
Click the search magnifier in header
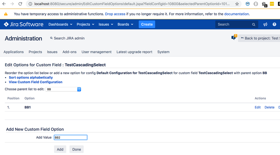coord(254,24)
